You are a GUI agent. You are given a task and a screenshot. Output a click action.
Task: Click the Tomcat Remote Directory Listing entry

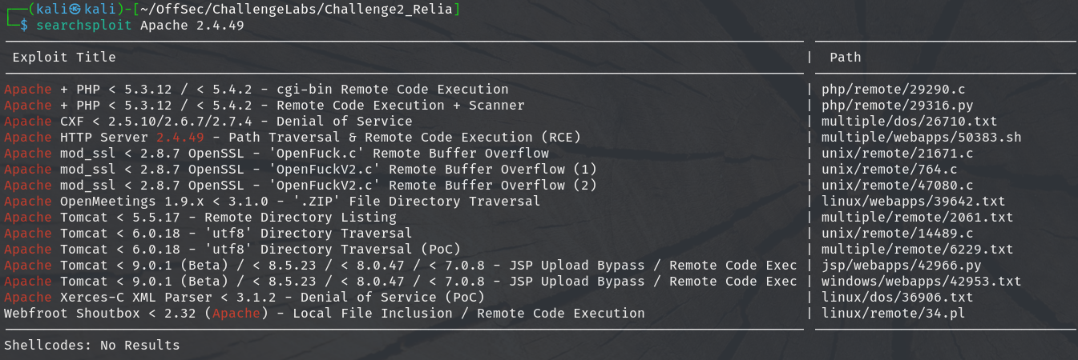click(x=200, y=218)
